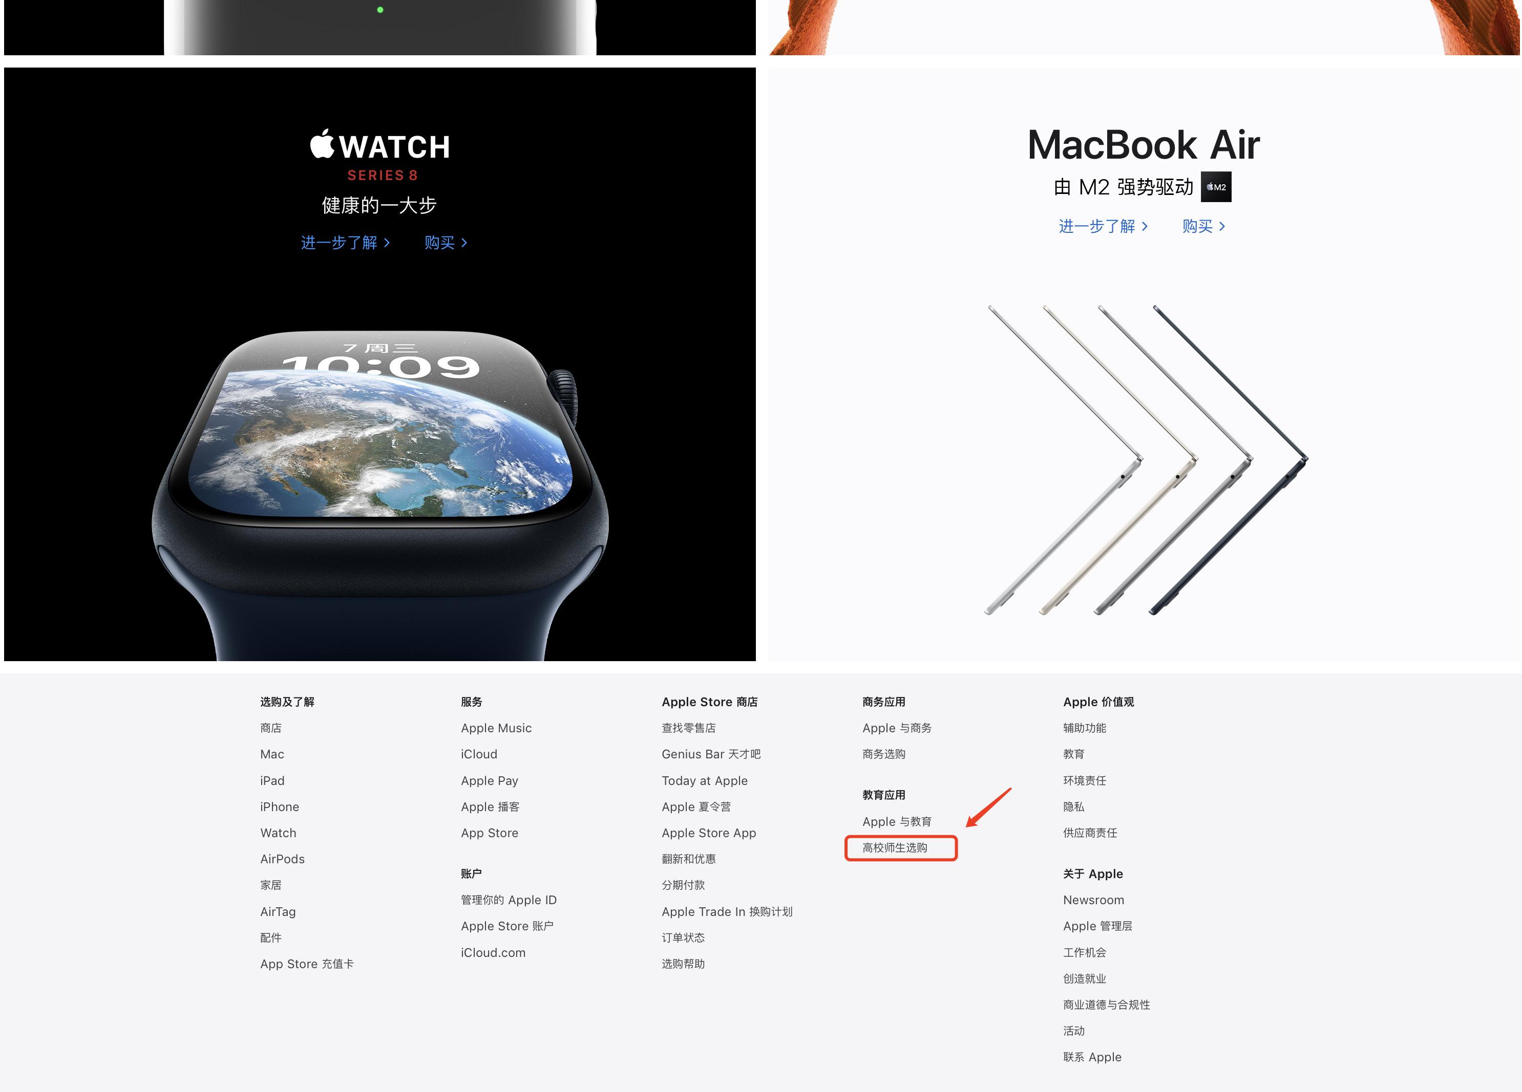Open the 环境责任 link
The image size is (1522, 1092).
click(x=1085, y=780)
